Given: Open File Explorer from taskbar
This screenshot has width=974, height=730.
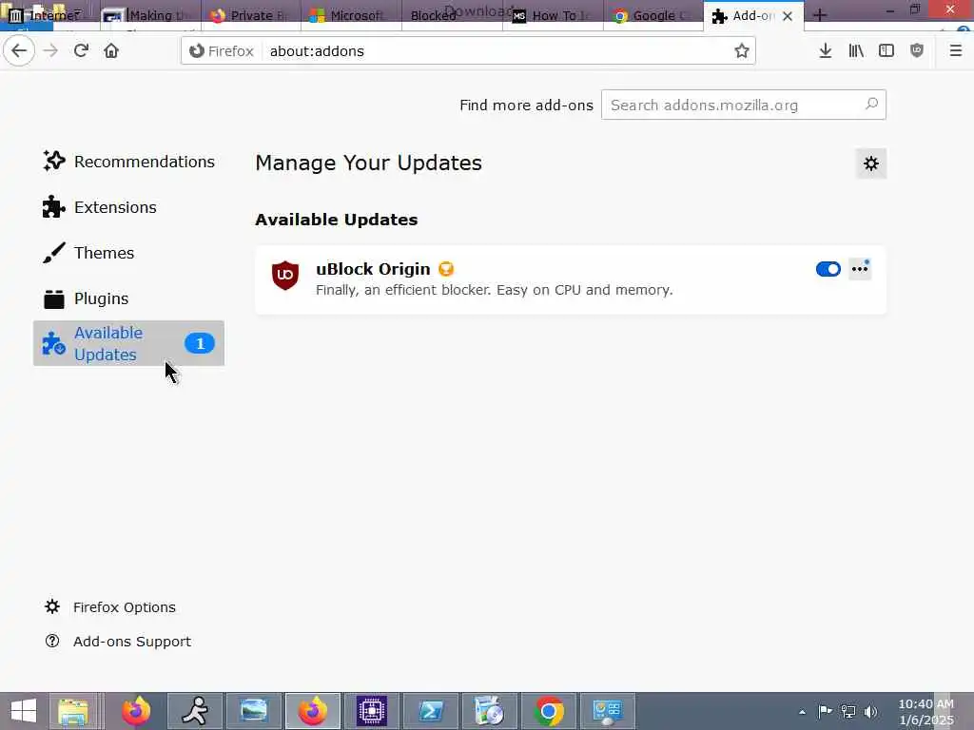Looking at the screenshot, I should tap(73, 711).
